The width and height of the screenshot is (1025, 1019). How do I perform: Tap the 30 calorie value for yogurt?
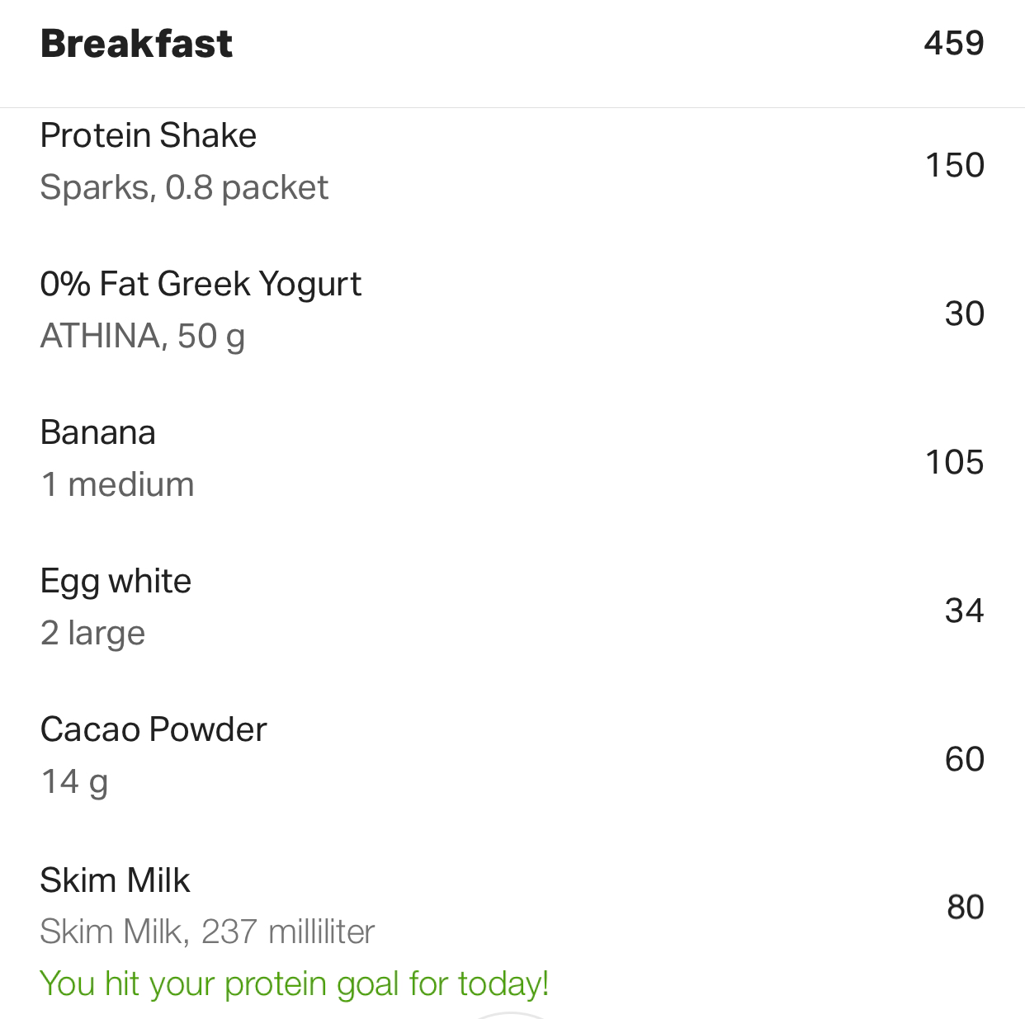click(x=965, y=314)
